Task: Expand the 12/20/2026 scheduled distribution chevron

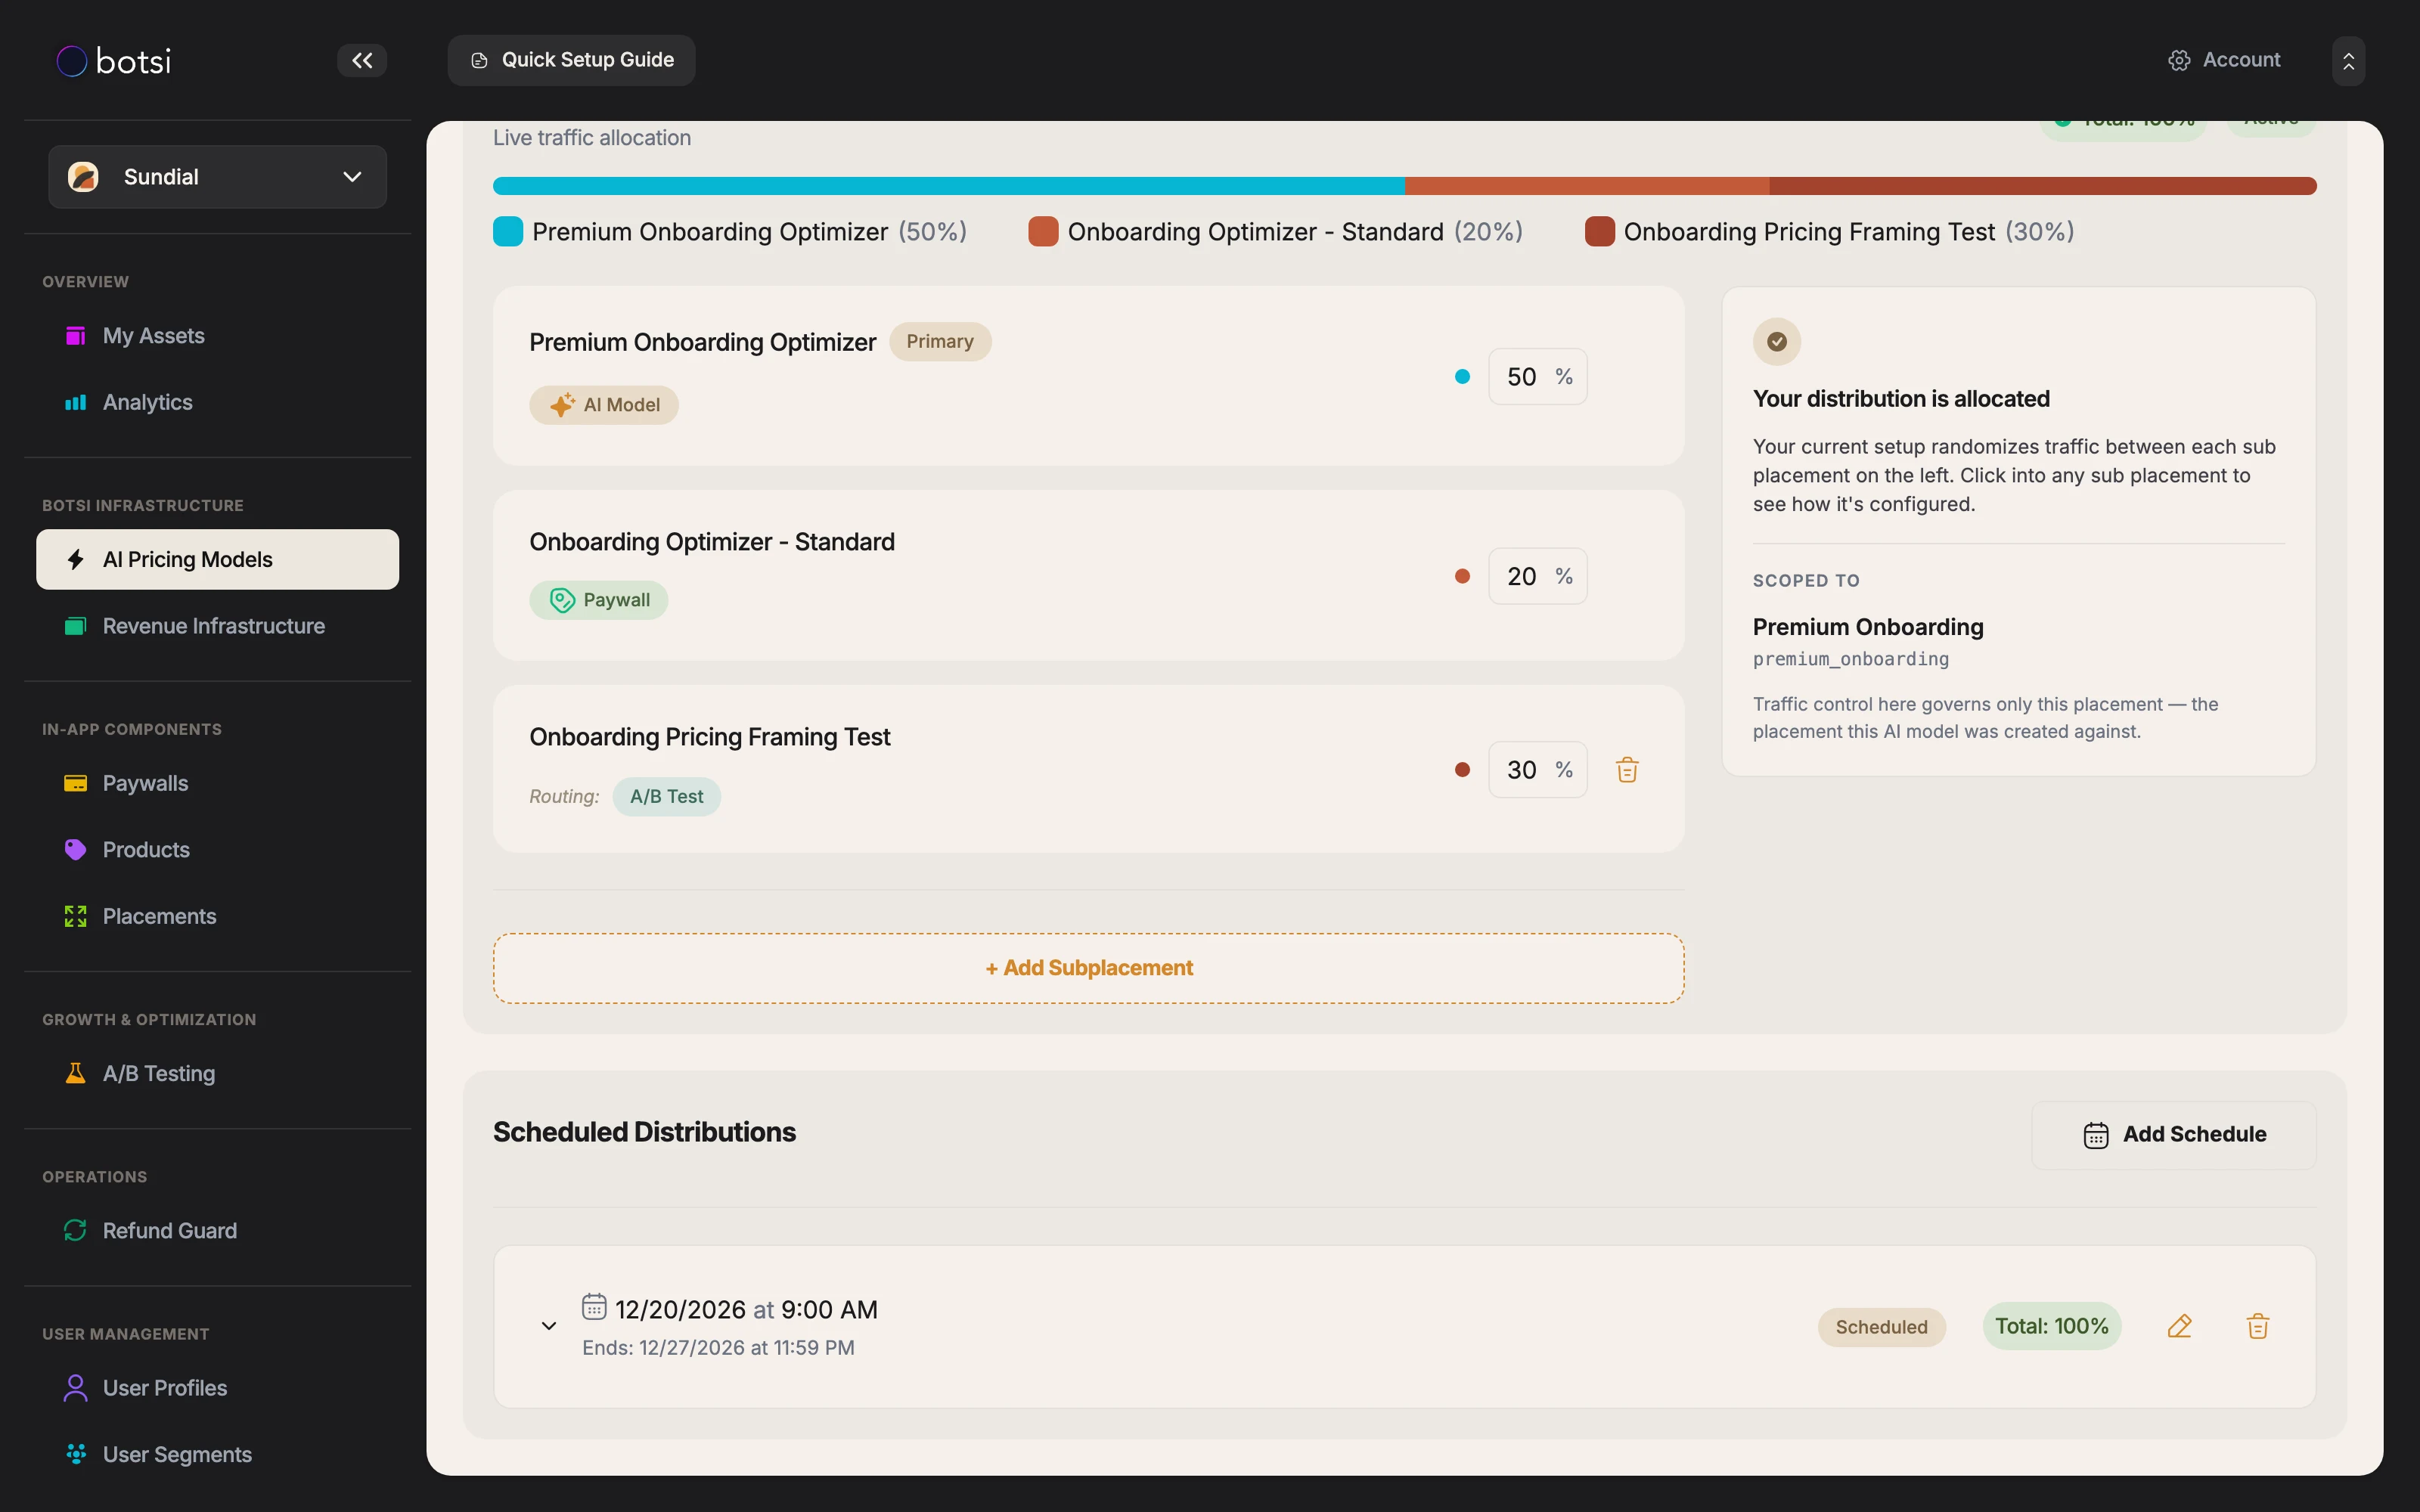Action: (549, 1326)
